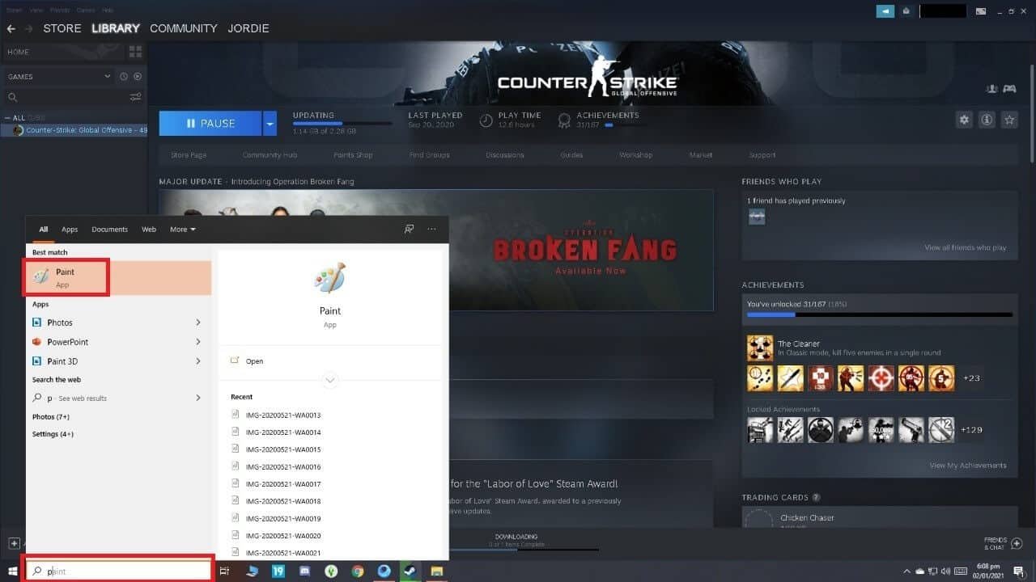Viewport: 1036px width, 582px height.
Task: Expand Photos result arrow
Action: click(x=198, y=323)
